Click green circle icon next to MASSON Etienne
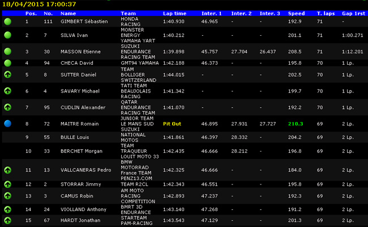Image resolution: width=368 pixels, height=227 pixels. tap(8, 51)
